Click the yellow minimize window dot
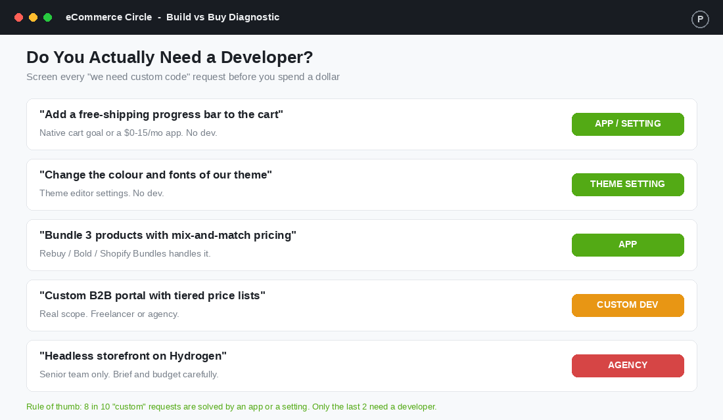 pyautogui.click(x=34, y=18)
